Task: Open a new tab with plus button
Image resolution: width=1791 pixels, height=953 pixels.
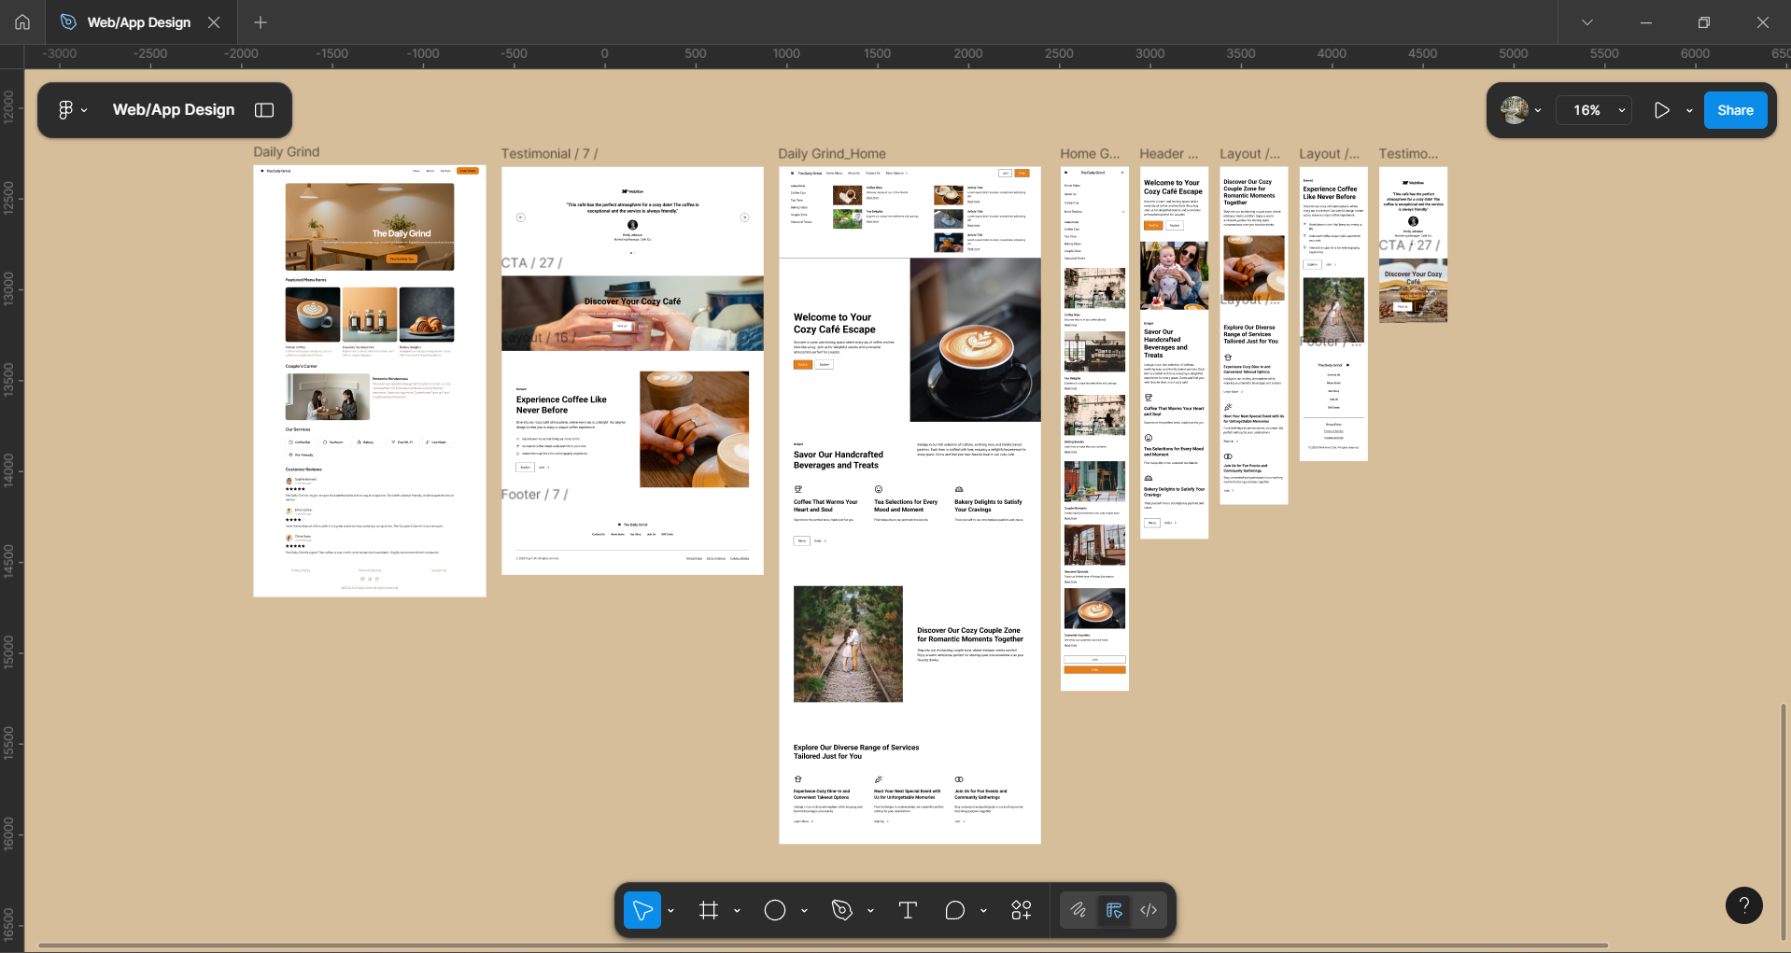Action: tap(261, 22)
